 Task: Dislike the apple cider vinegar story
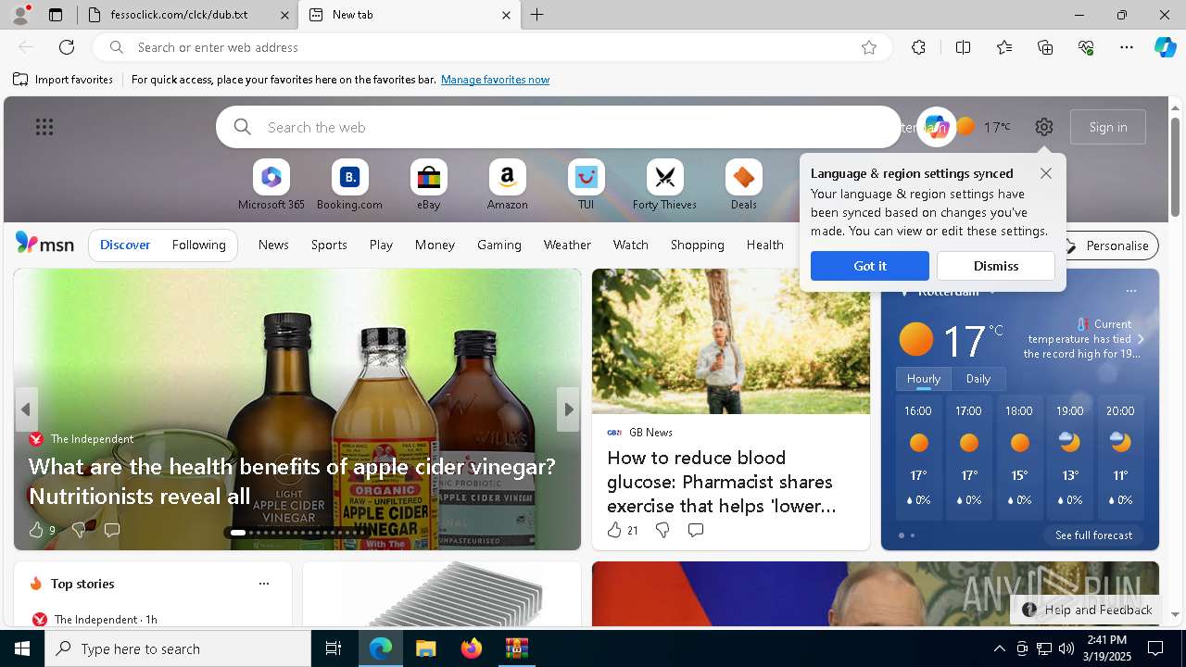point(79,530)
